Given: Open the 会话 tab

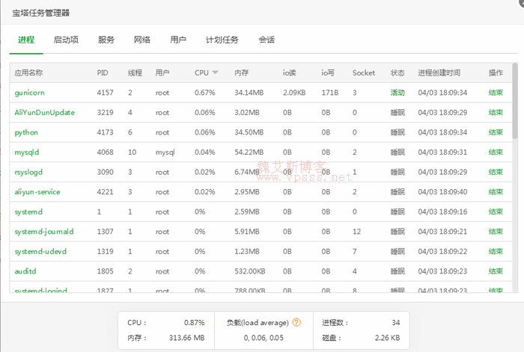Looking at the screenshot, I should 266,40.
